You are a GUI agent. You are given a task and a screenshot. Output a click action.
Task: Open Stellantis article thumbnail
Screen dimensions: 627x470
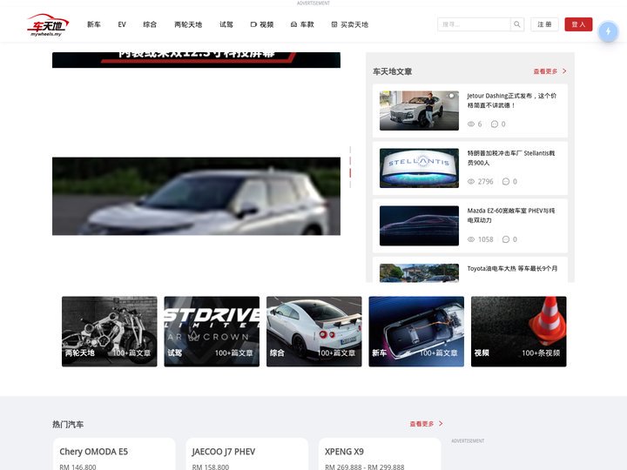pyautogui.click(x=419, y=168)
